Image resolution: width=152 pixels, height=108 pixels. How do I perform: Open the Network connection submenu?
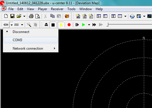[x=31, y=49]
